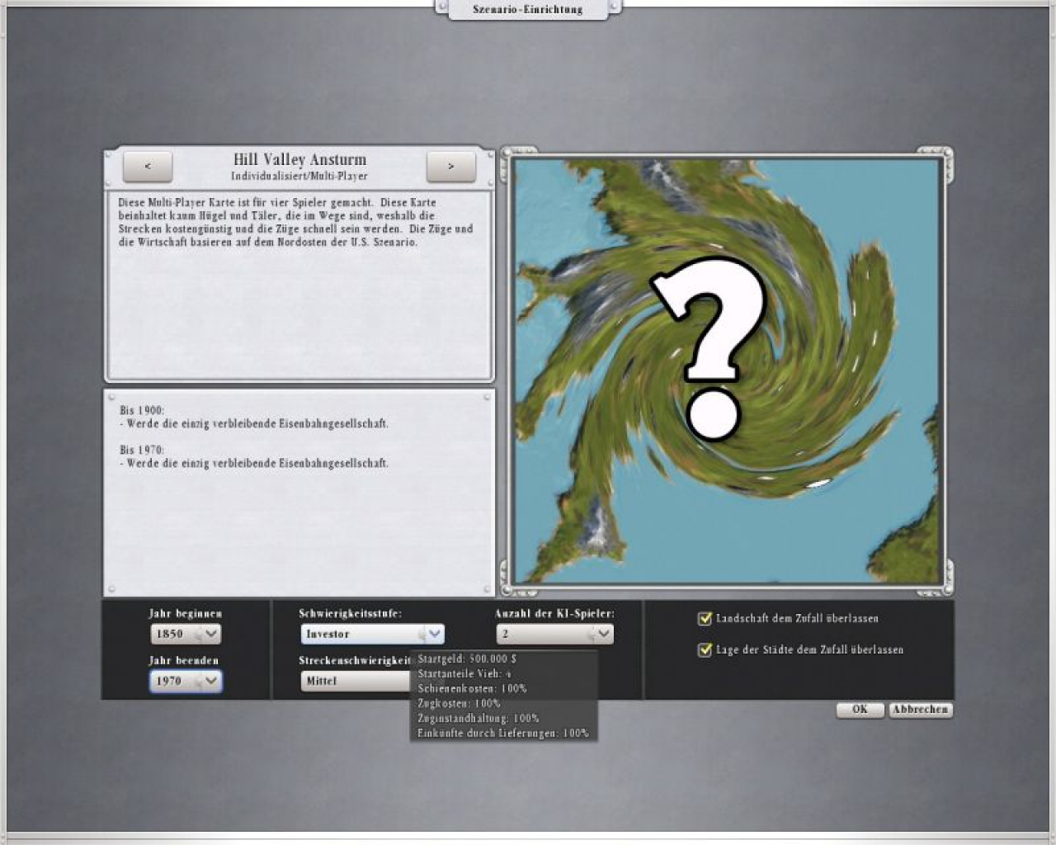
Task: Click the Hill Valley Ansturm scenario title
Action: 299,159
